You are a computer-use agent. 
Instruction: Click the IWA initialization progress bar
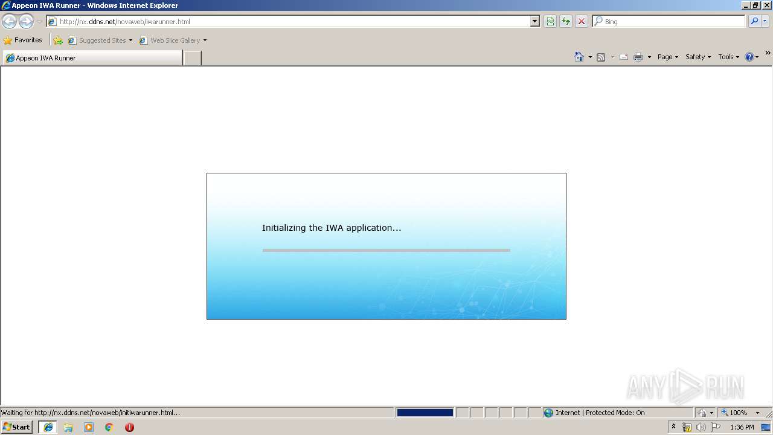click(386, 250)
